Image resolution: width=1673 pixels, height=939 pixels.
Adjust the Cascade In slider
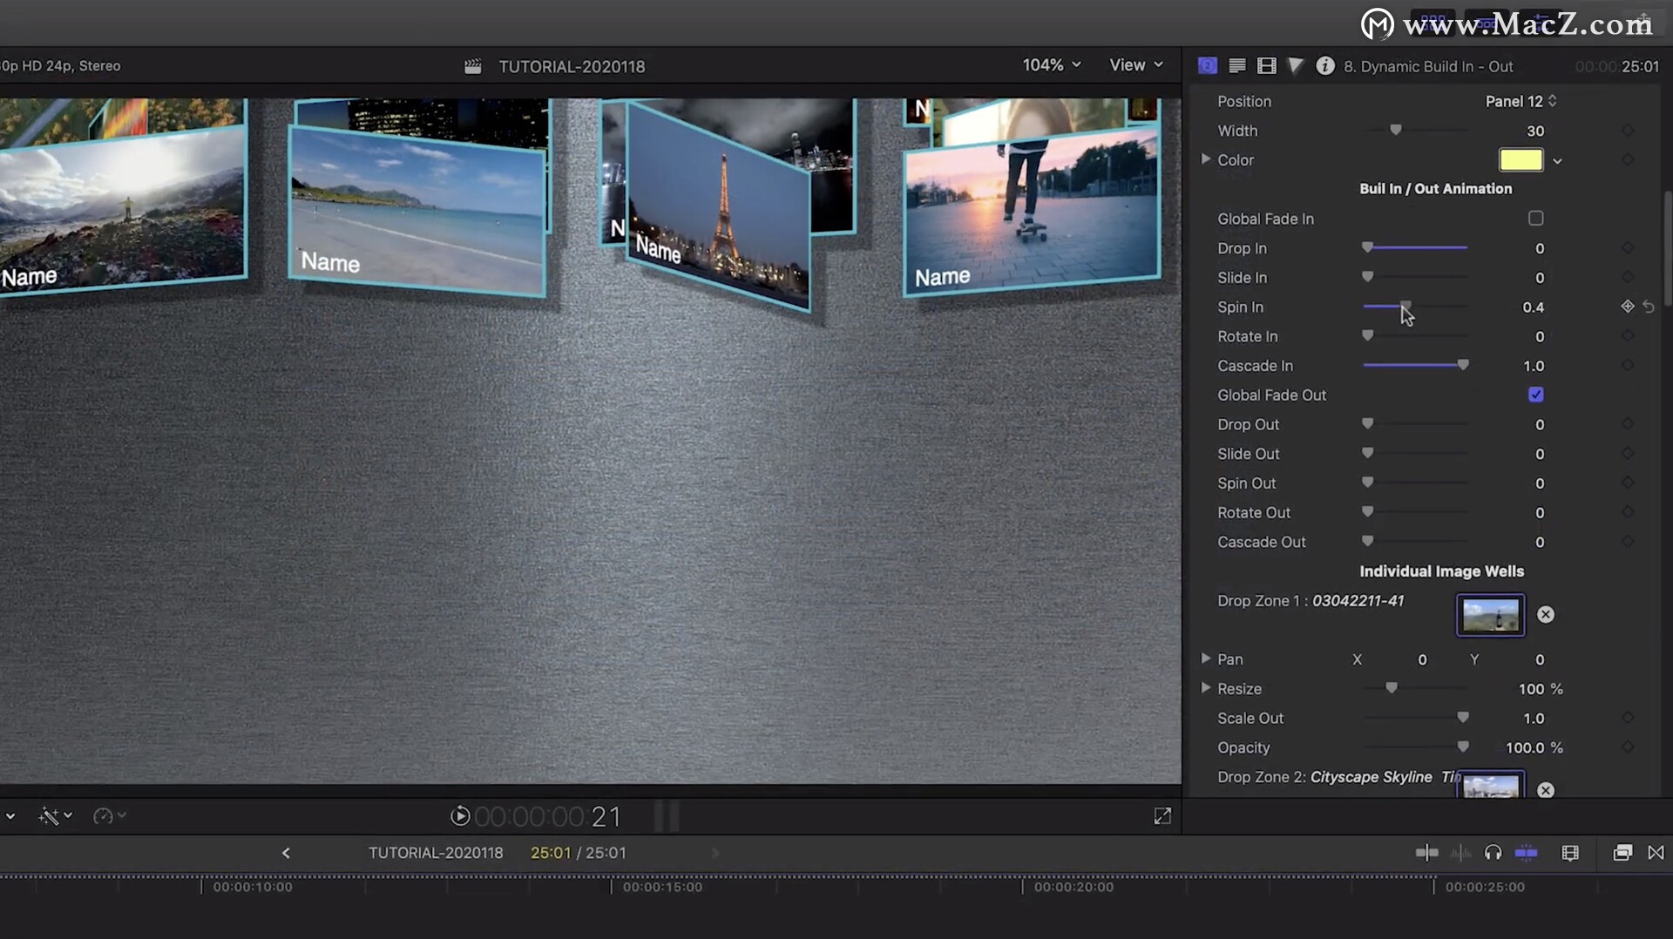click(x=1415, y=366)
